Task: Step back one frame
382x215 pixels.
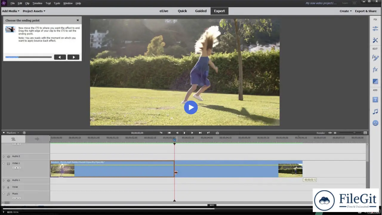Action: click(177, 133)
